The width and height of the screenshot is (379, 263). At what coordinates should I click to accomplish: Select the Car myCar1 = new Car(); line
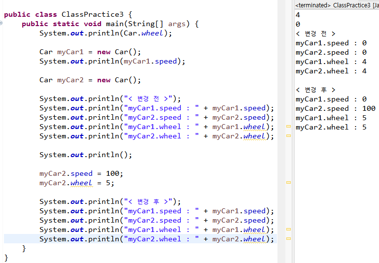[90, 52]
